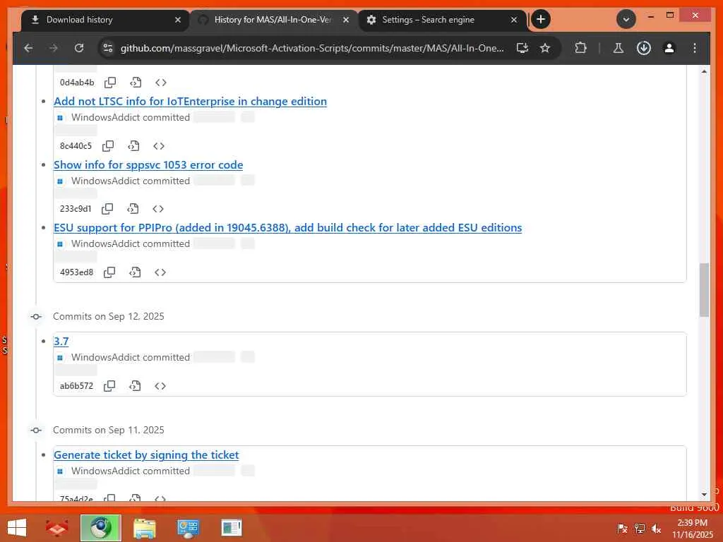Open commit Add not LTSC info for IoTEnterprise
The image size is (723, 542).
pyautogui.click(x=190, y=102)
